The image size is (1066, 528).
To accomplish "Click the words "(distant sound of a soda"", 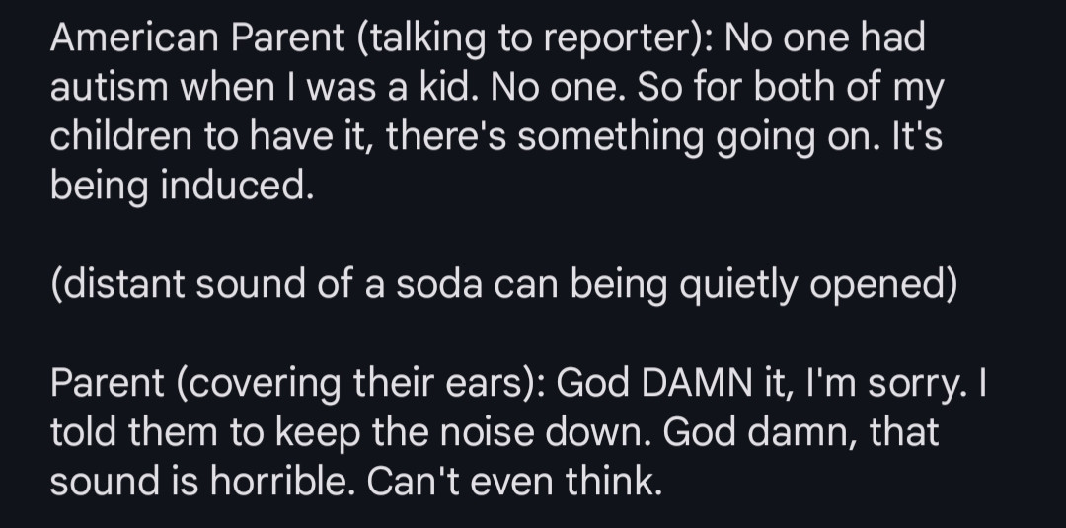I will point(266,284).
